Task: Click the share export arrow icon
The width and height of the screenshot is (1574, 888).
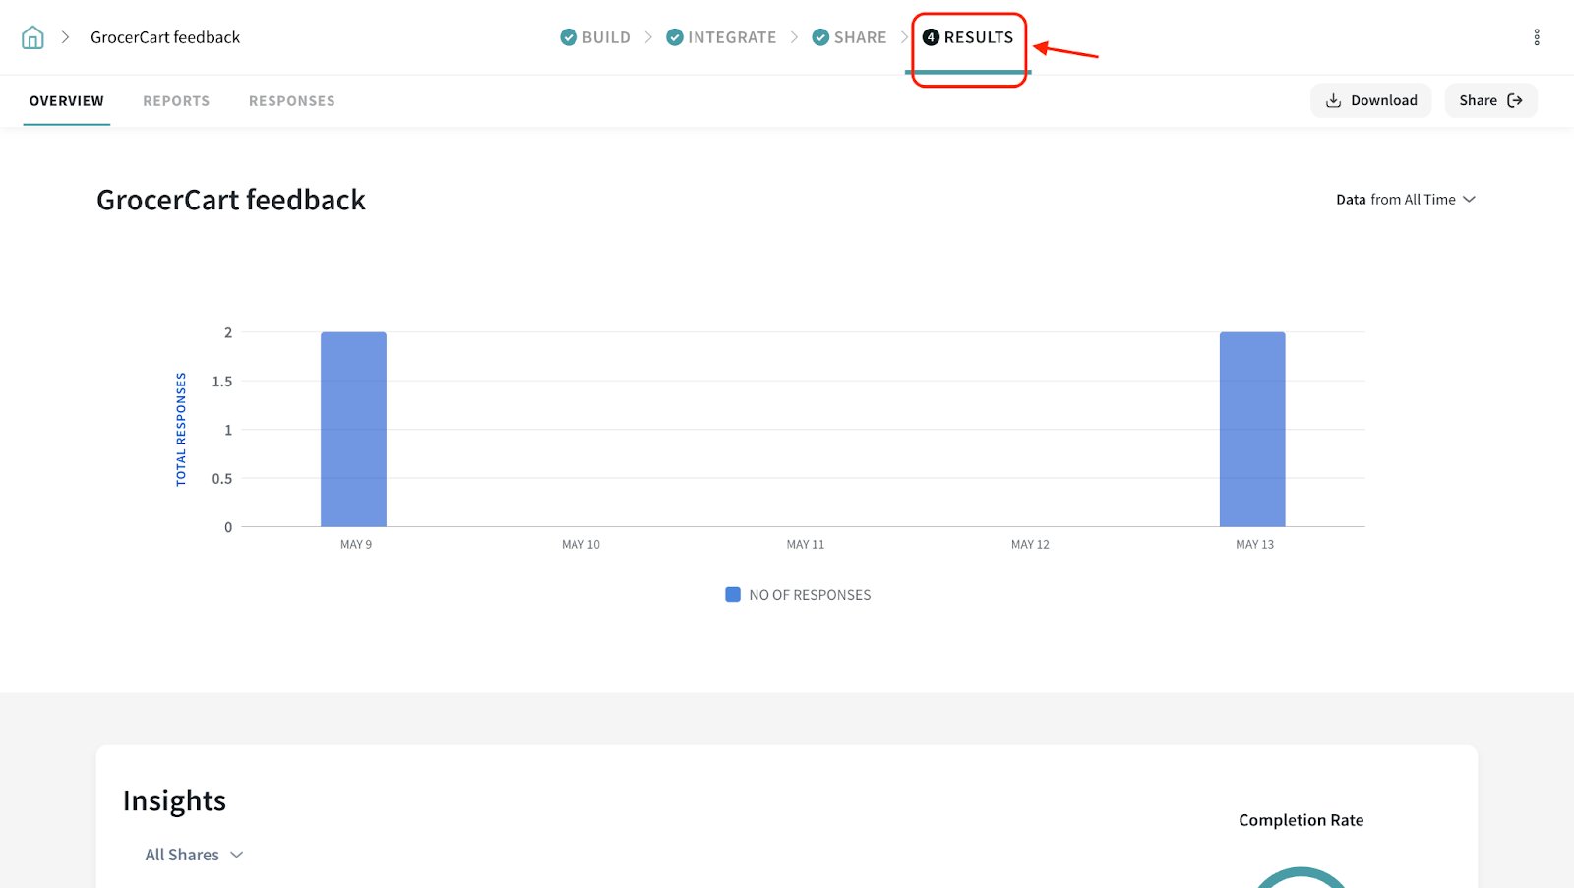Action: point(1515,100)
